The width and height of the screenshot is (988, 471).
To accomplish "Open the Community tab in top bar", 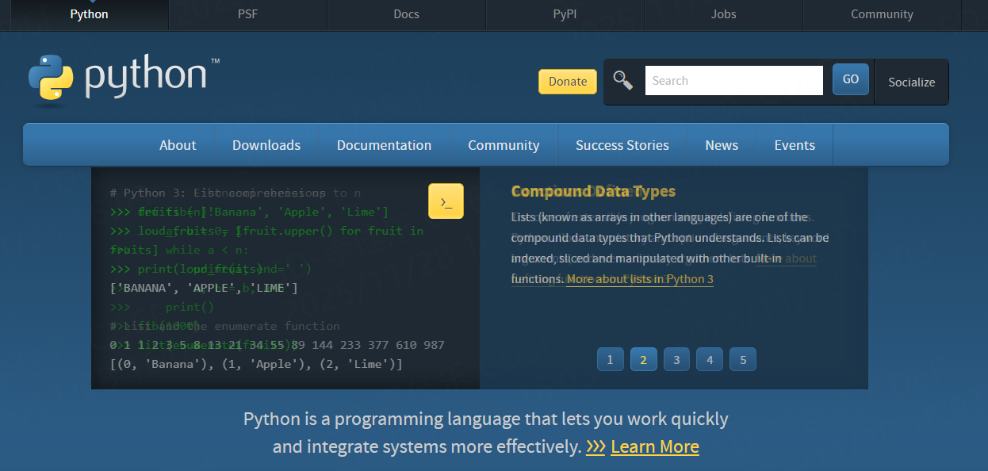I will (882, 13).
